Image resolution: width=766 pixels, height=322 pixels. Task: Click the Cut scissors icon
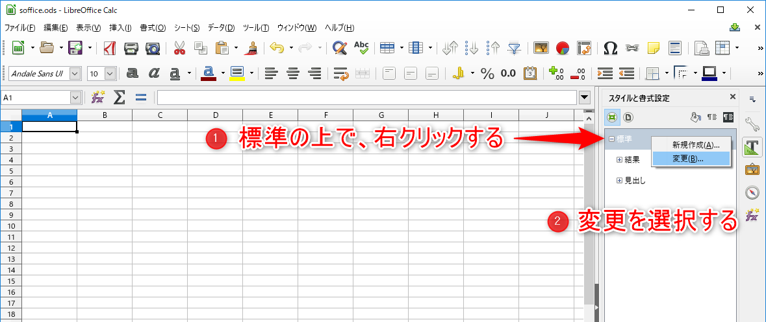[179, 48]
